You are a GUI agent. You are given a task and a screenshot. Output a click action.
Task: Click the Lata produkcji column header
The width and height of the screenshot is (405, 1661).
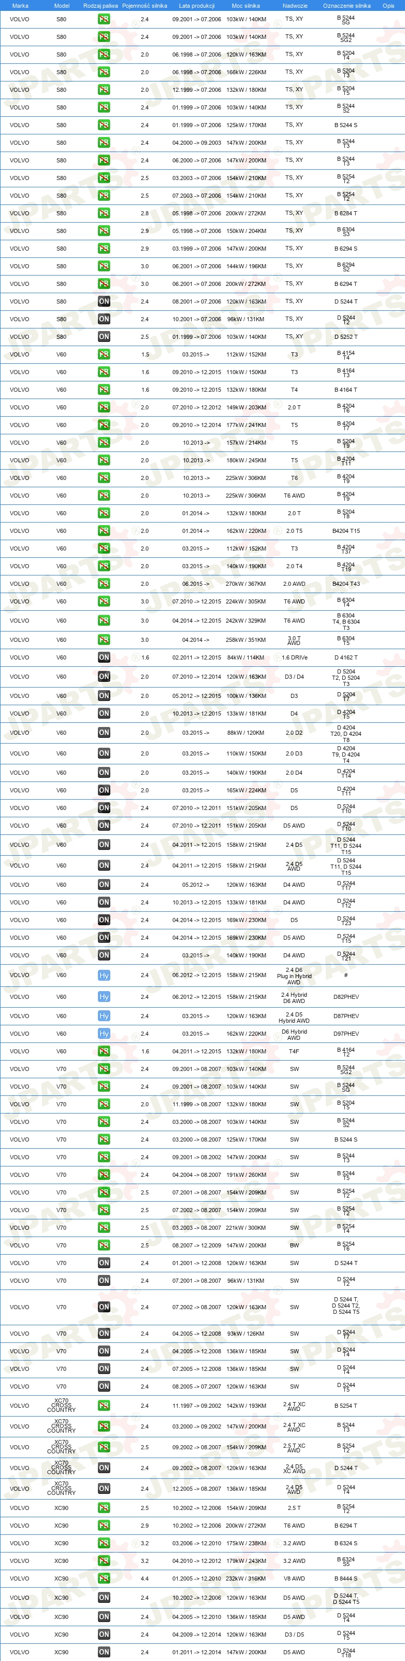(196, 5)
